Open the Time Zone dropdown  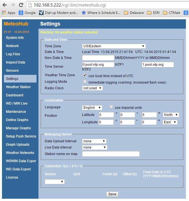point(114,46)
